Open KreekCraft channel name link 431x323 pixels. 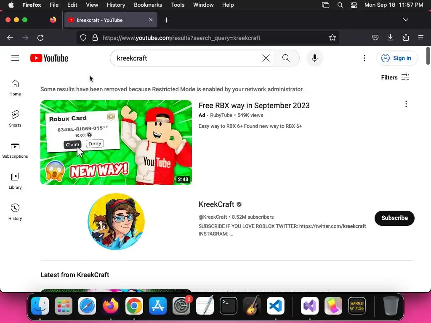click(216, 204)
